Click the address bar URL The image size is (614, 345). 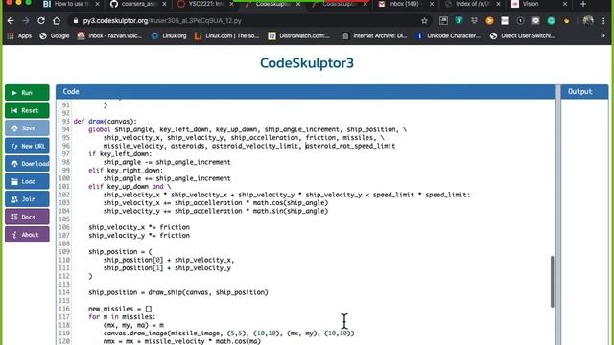point(162,21)
